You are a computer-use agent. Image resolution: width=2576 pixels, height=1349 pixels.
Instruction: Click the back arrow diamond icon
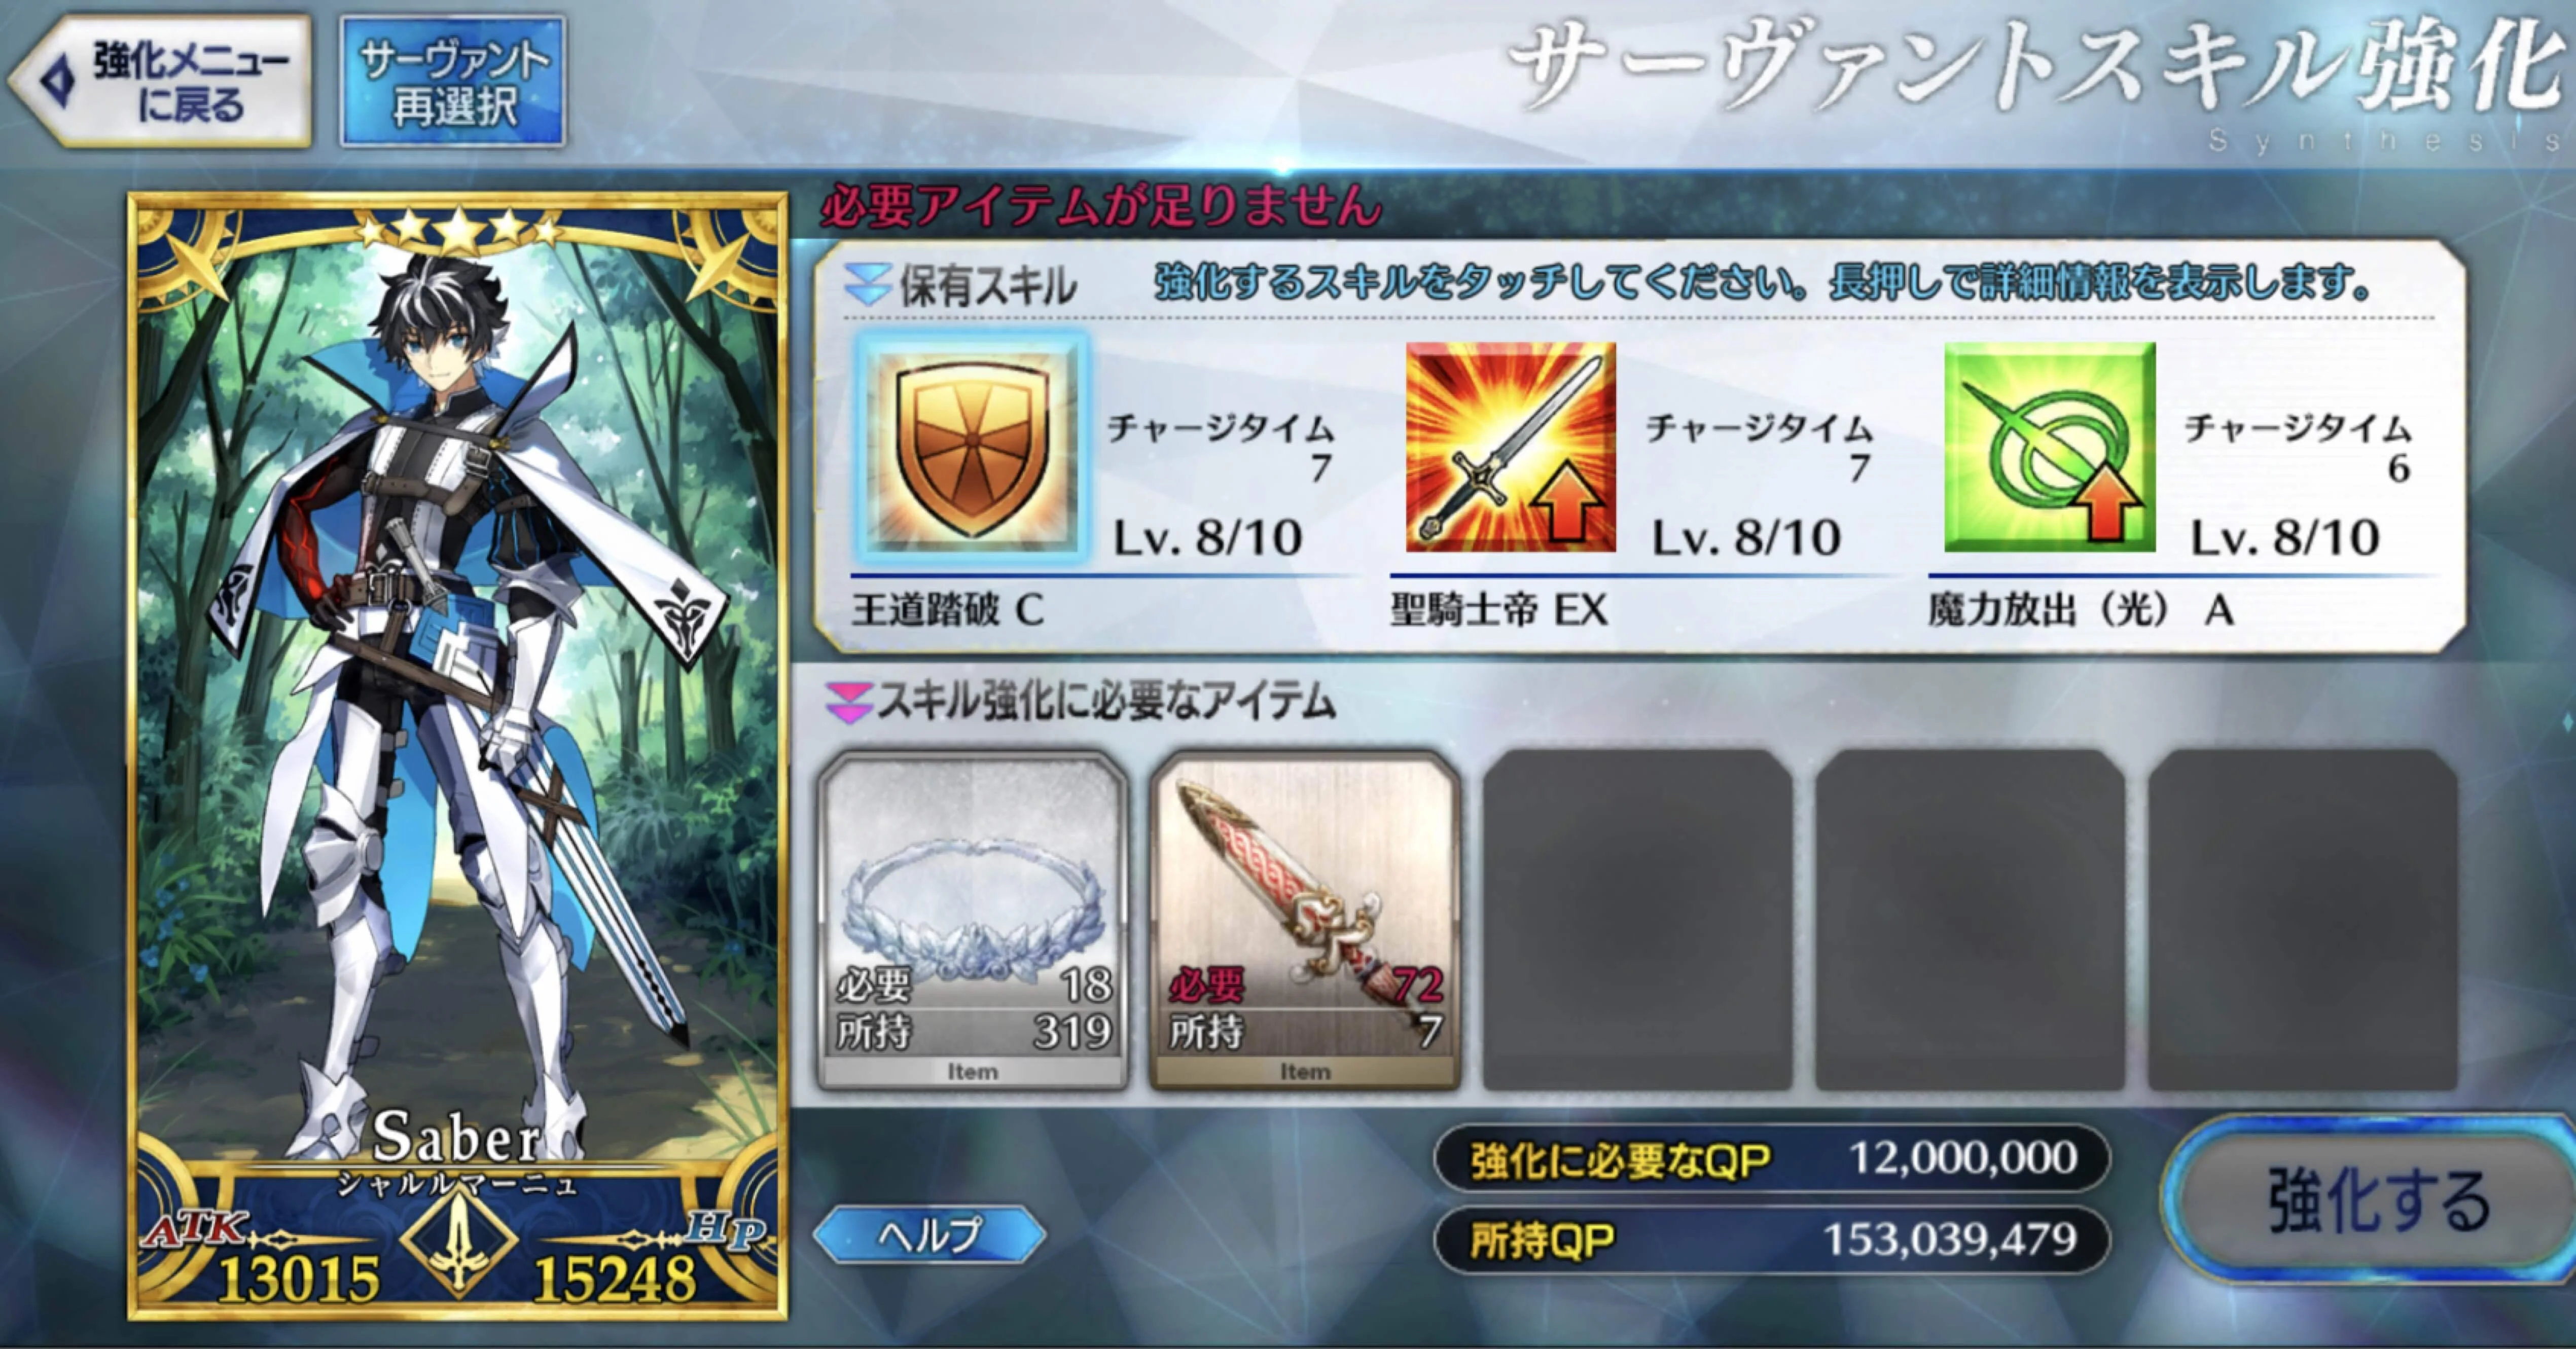pos(57,81)
